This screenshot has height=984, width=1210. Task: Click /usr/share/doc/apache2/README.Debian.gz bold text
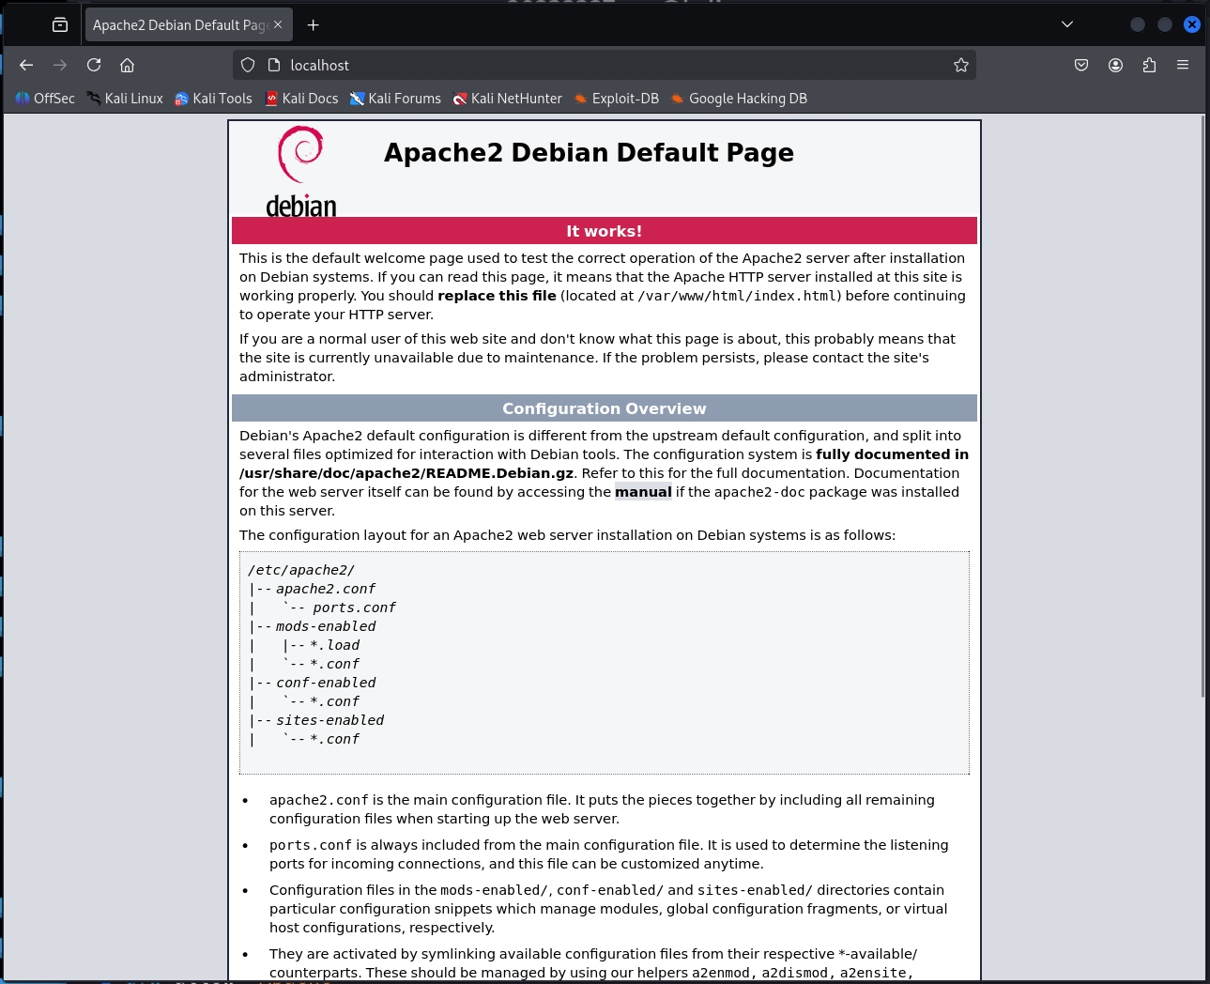pos(406,473)
